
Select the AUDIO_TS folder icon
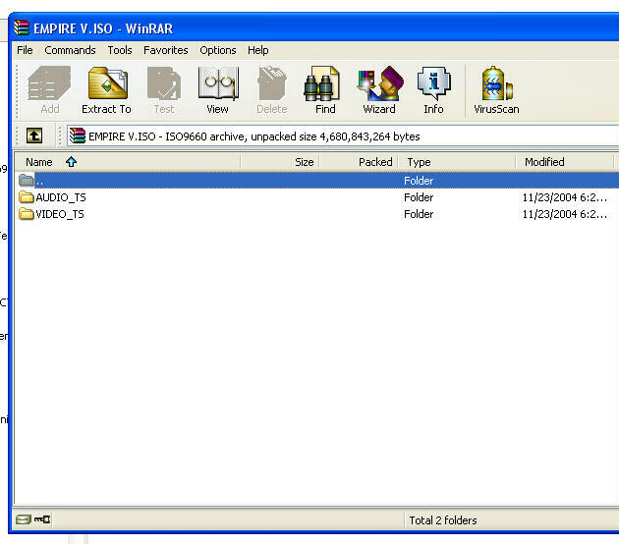(27, 196)
